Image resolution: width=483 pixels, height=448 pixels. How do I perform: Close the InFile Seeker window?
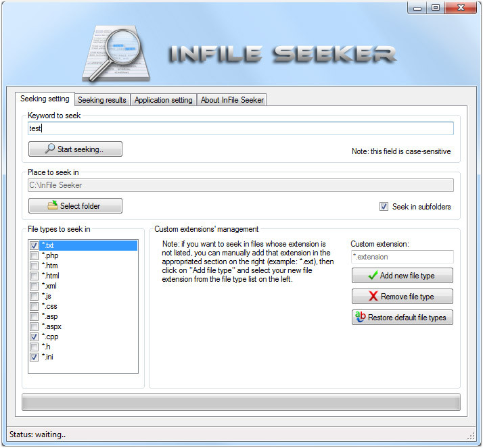coord(461,7)
